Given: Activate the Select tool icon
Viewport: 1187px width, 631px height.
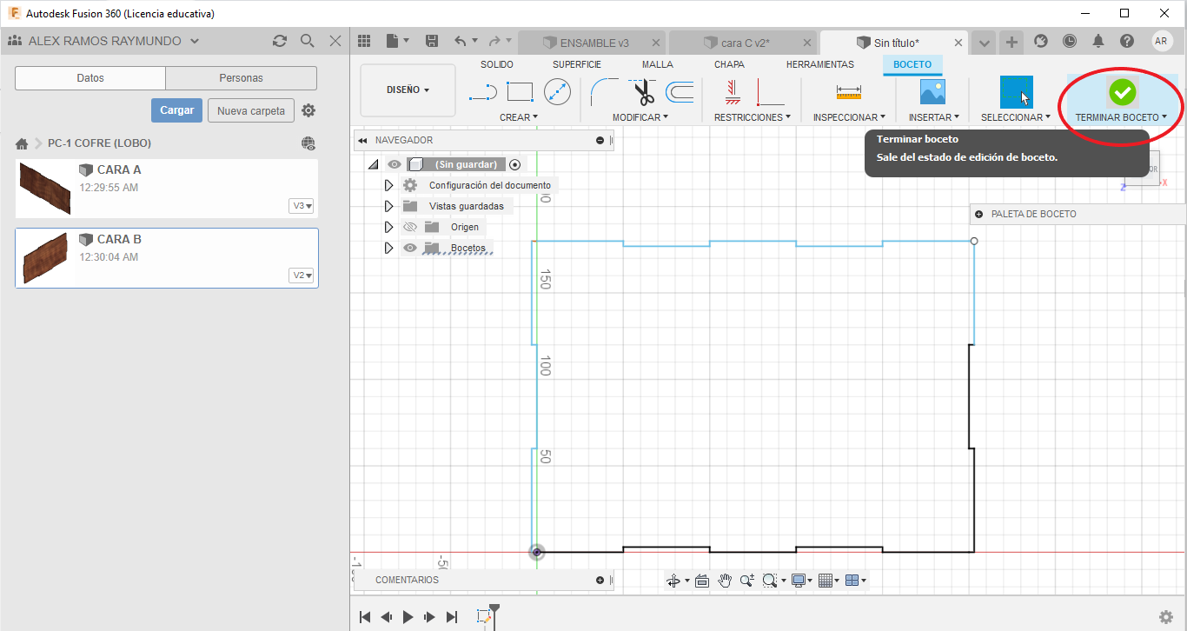Looking at the screenshot, I should 1016,92.
